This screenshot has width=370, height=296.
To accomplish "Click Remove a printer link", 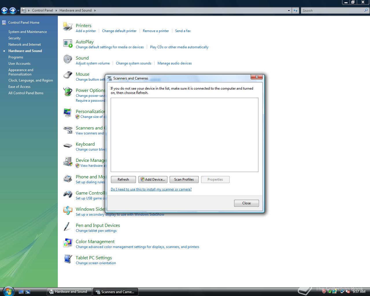I will tap(156, 31).
